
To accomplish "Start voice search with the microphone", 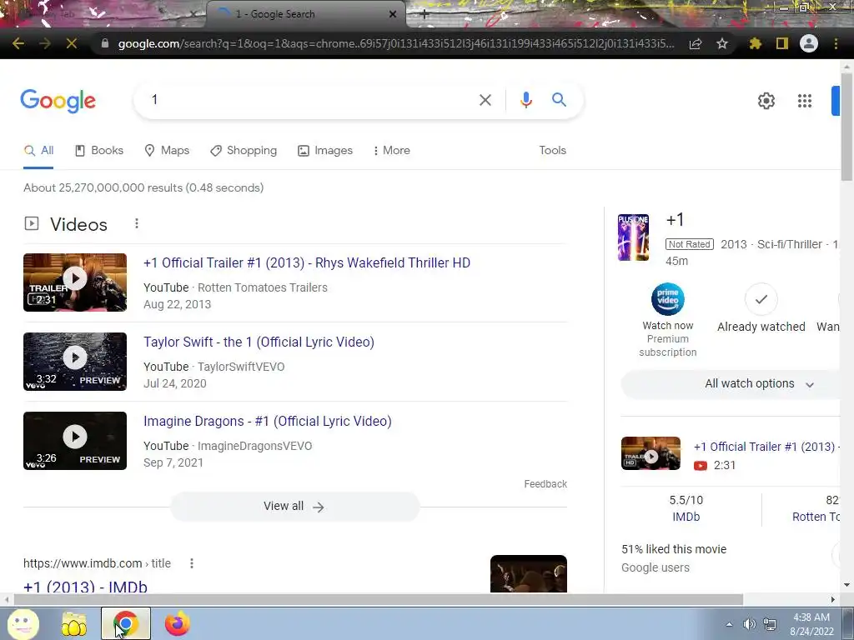I will click(525, 100).
